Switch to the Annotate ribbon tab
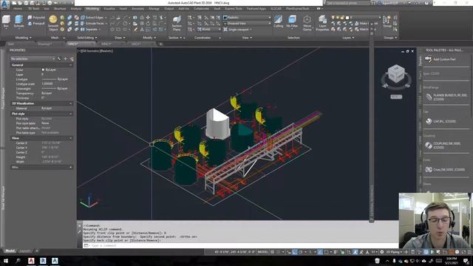The image size is (473, 266). click(x=137, y=9)
